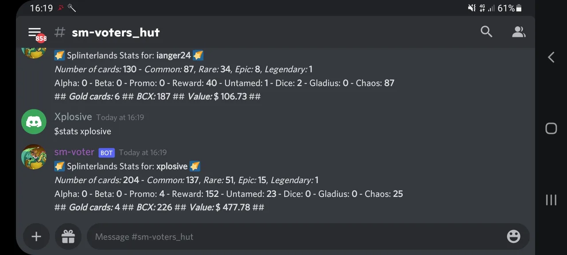Type in Message #sm-voters_hut field
The width and height of the screenshot is (567, 255).
pyautogui.click(x=292, y=237)
